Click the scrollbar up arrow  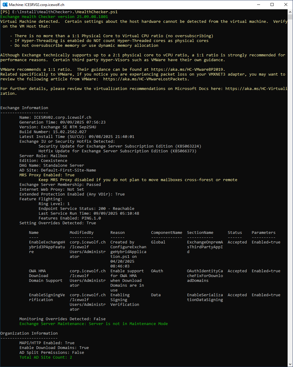tap(290, 12)
